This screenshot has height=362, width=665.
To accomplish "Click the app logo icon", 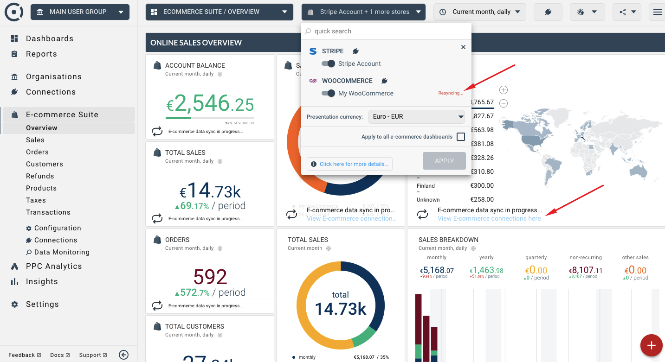I will tap(14, 12).
